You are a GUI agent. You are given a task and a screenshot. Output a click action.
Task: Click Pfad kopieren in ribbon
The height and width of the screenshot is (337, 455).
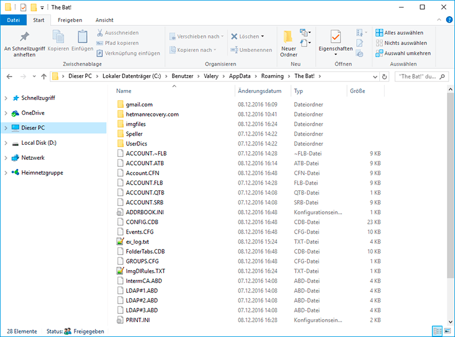(118, 43)
